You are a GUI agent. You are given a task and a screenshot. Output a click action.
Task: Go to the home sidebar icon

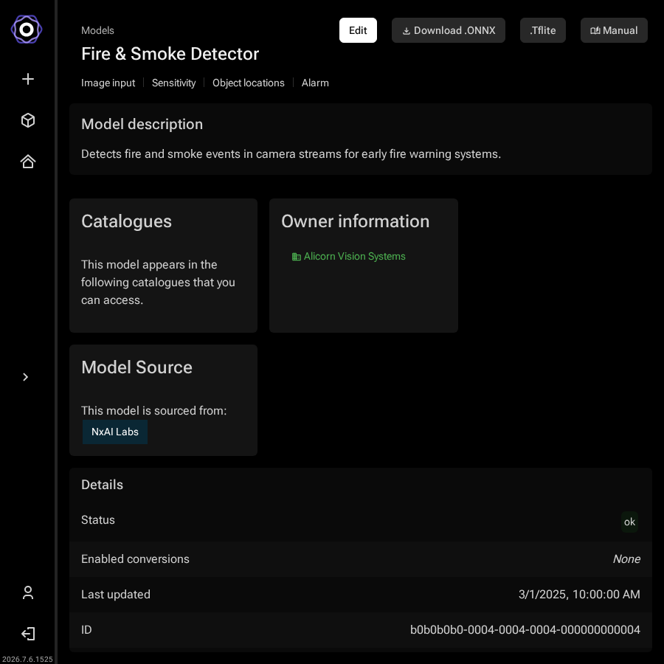click(28, 162)
